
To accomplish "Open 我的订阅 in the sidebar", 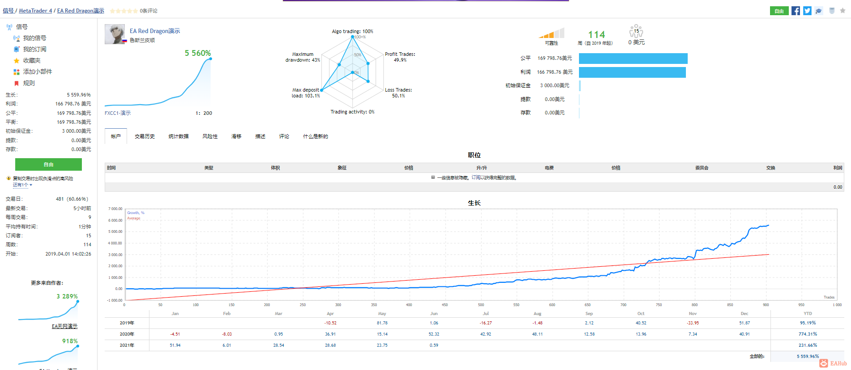I will 34,49.
